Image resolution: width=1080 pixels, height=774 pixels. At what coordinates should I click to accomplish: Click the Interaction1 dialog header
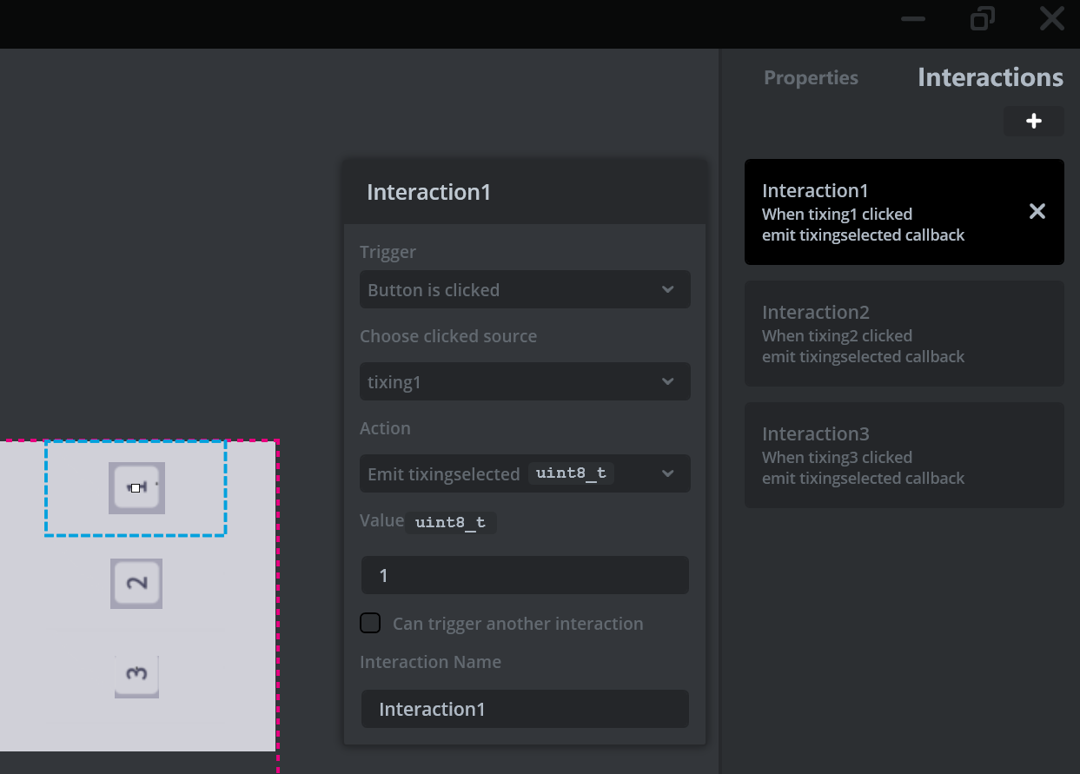[x=525, y=192]
